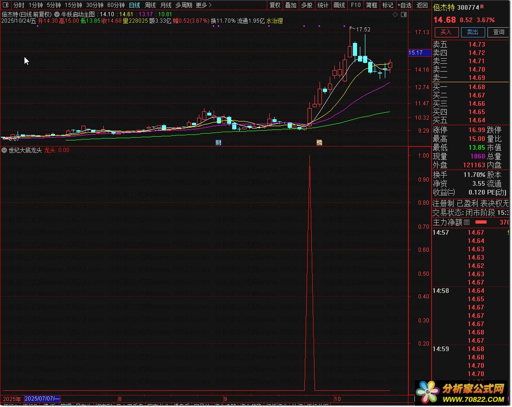This screenshot has width=512, height=407.
Task: Toggle the split-window icon atop chart
Action: (x=404, y=14)
